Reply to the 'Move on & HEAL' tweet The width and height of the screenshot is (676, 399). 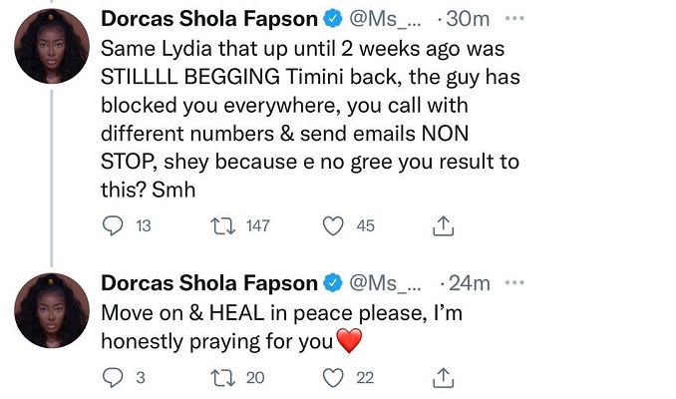[x=114, y=376]
